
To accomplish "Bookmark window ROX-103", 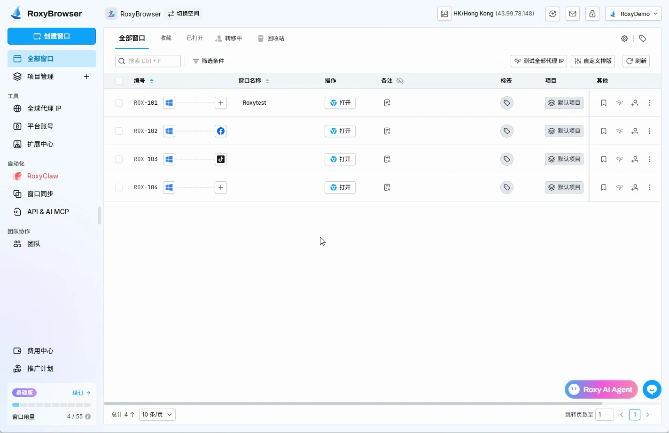I will click(x=604, y=159).
